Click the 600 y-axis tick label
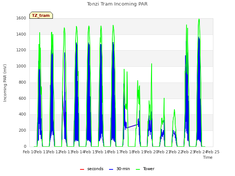The image size is (235, 176). 22,99
